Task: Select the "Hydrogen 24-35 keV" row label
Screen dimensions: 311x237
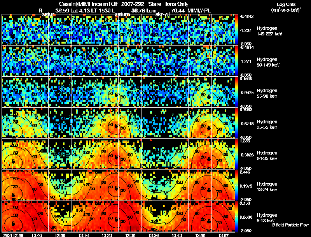Action: point(267,156)
